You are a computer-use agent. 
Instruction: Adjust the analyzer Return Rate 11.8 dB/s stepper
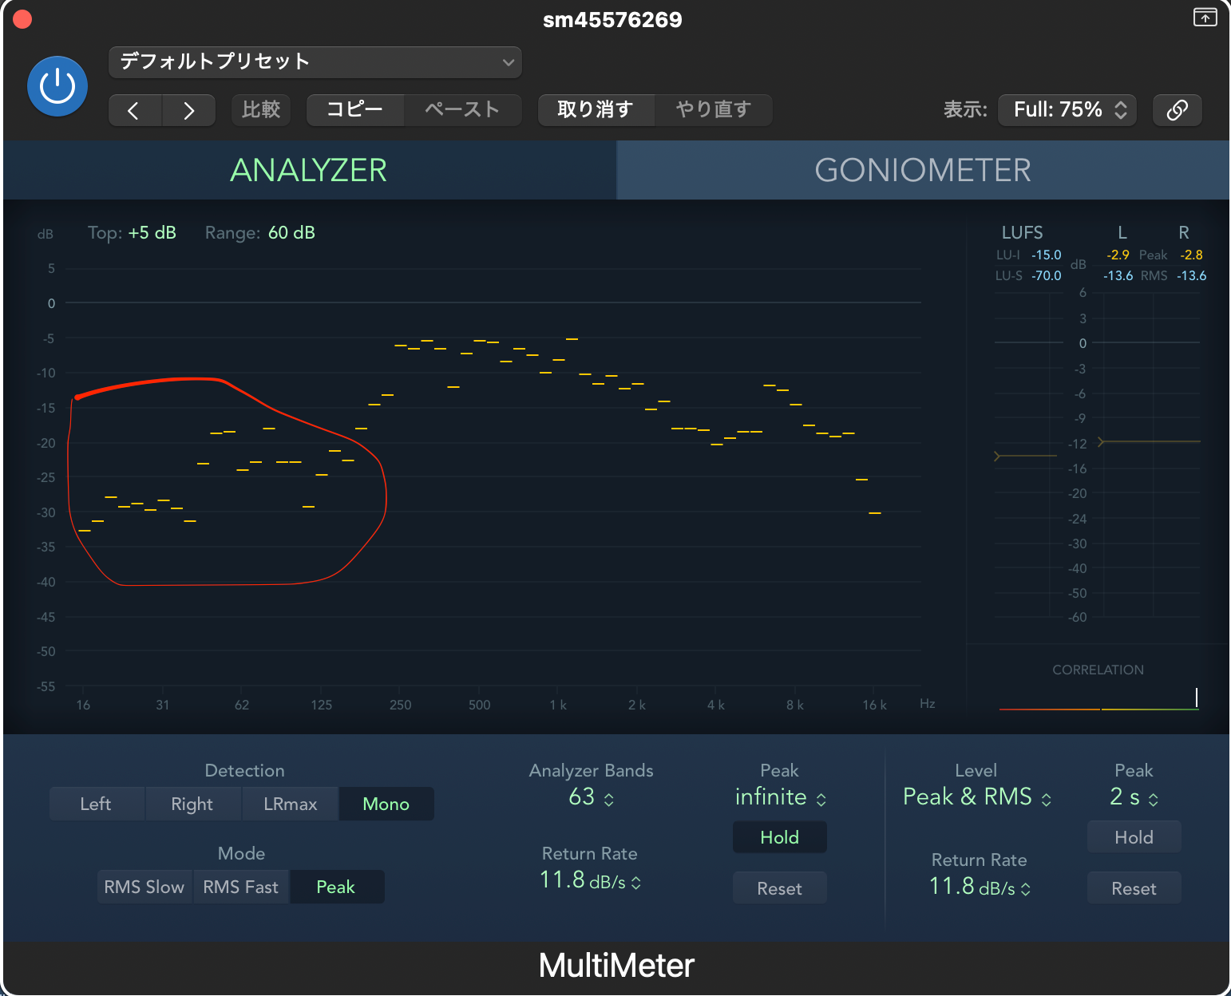(x=591, y=880)
